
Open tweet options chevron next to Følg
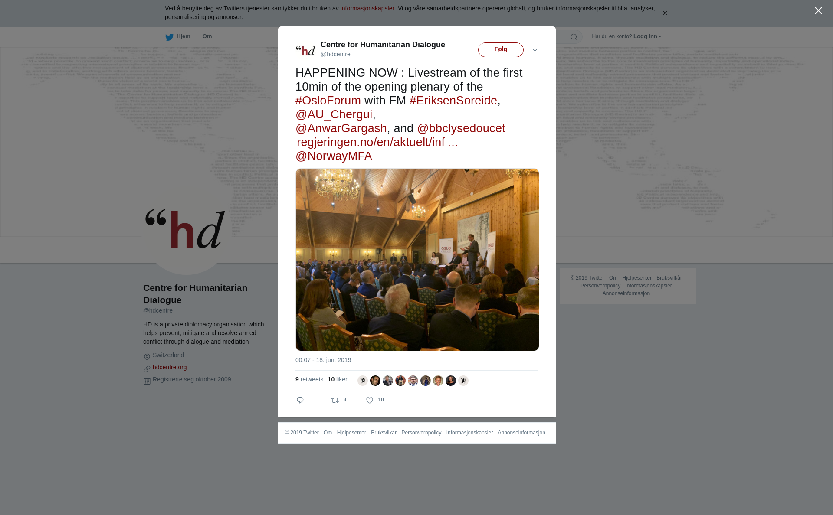coord(535,50)
